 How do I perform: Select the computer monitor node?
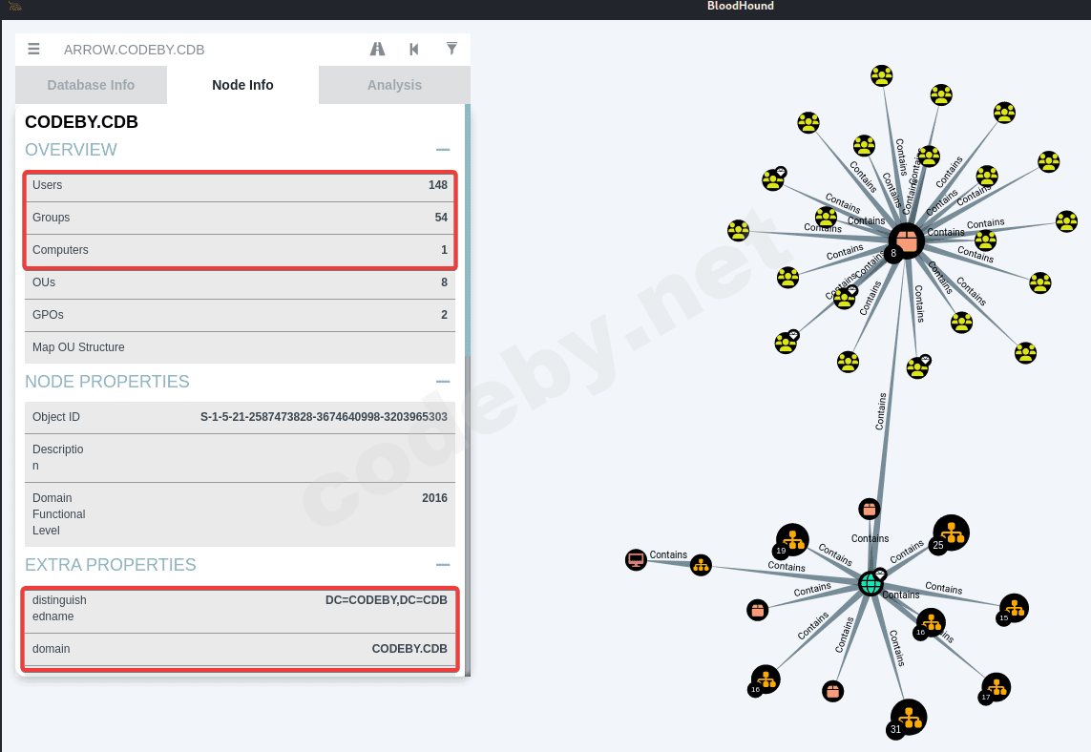click(x=636, y=559)
